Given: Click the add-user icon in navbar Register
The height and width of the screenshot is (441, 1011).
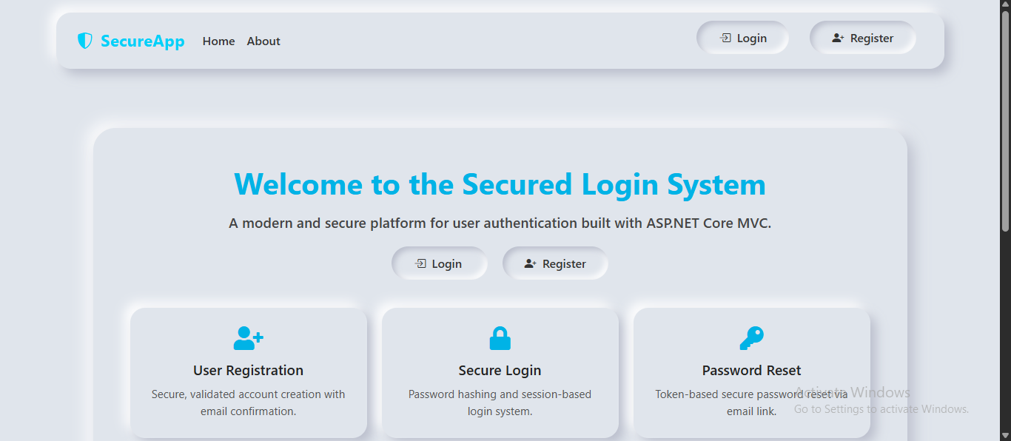Looking at the screenshot, I should [838, 38].
